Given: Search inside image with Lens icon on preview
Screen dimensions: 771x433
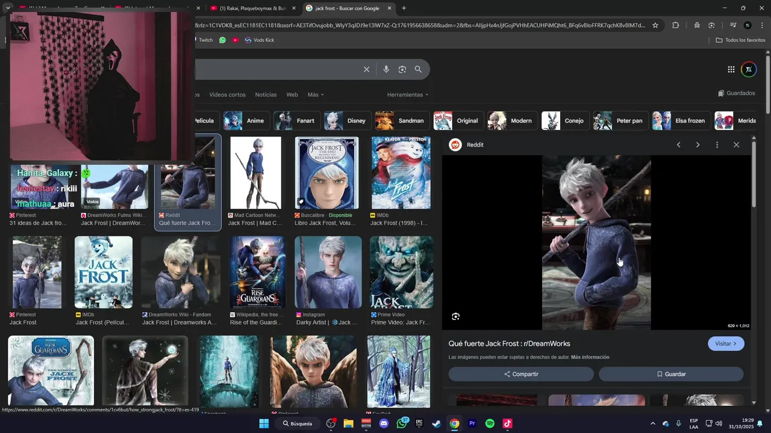Looking at the screenshot, I should coord(456,316).
